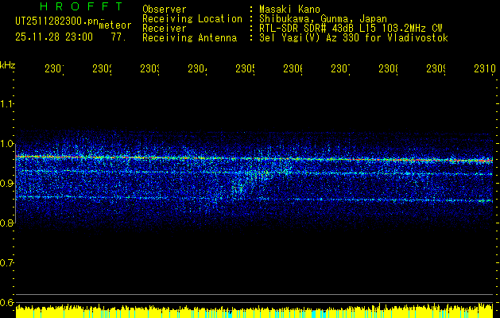Click the count value 77.
The image size is (500, 318).
[x=118, y=37]
